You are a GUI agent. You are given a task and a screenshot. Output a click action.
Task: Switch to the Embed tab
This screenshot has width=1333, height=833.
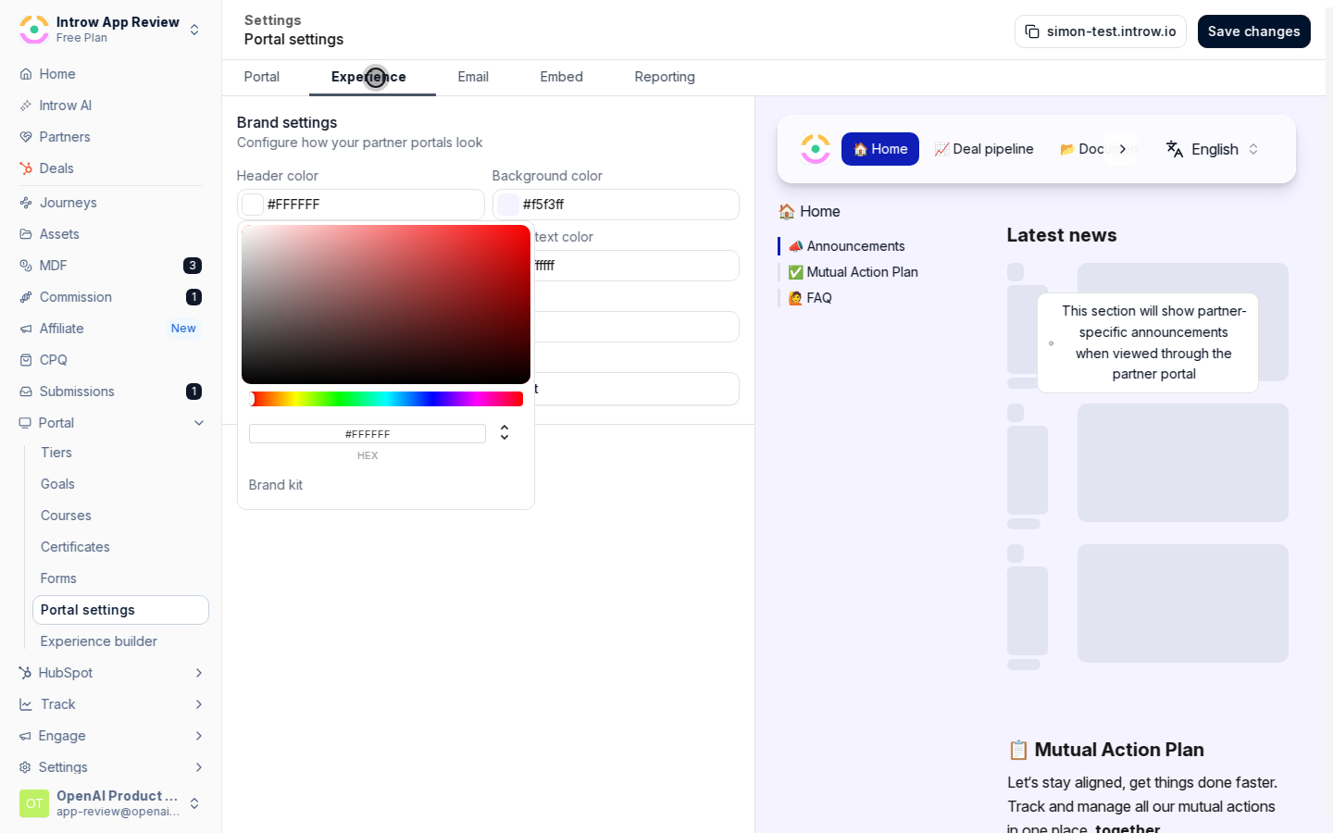[562, 77]
